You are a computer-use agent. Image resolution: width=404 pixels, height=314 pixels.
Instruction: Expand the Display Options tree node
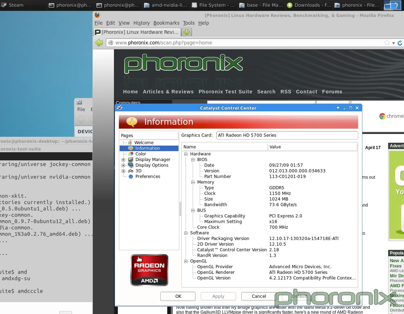[123, 166]
